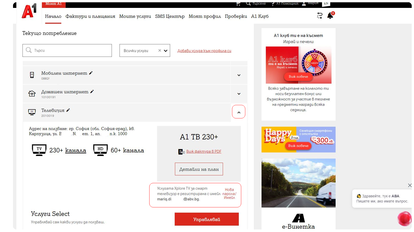Clear the Всички услуги filter selection

point(160,50)
